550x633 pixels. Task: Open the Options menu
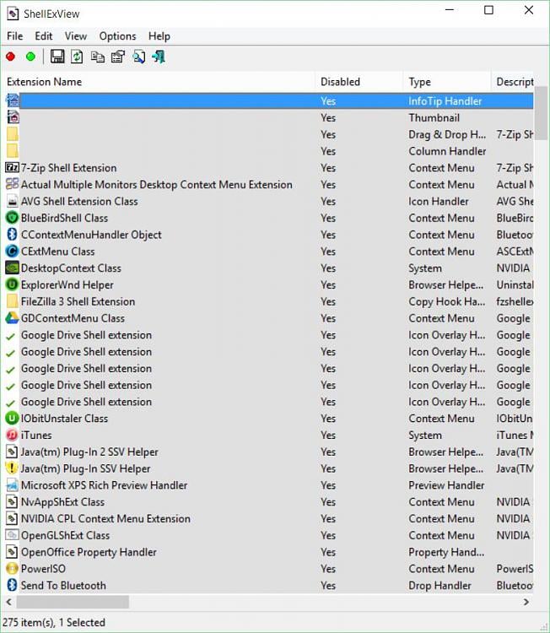pyautogui.click(x=117, y=36)
